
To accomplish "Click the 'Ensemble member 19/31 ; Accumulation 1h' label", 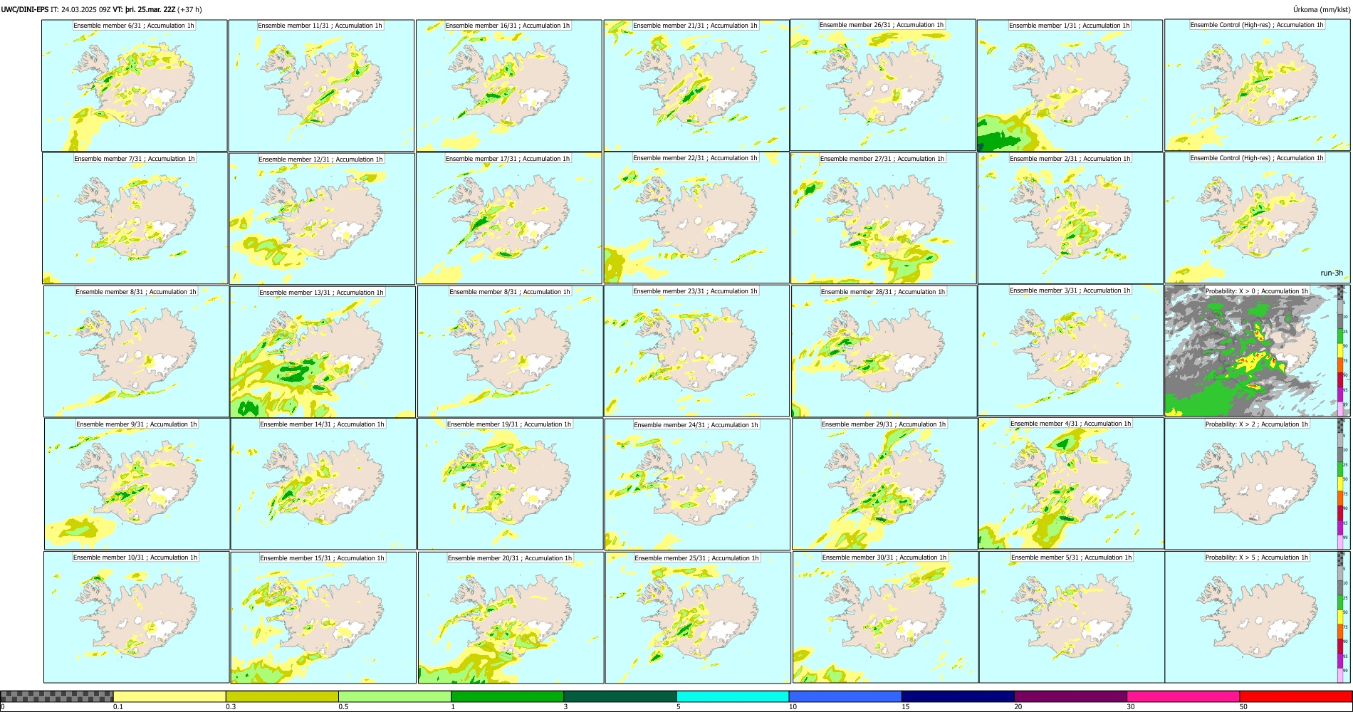I will (x=509, y=424).
